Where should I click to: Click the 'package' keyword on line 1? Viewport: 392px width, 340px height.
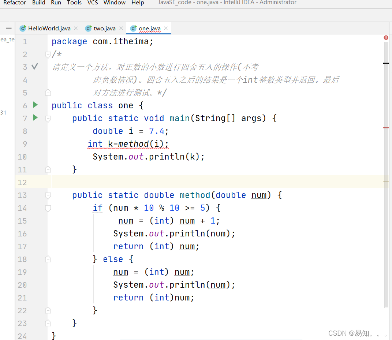(69, 41)
